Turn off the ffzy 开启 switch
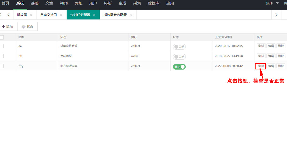 coord(179,67)
